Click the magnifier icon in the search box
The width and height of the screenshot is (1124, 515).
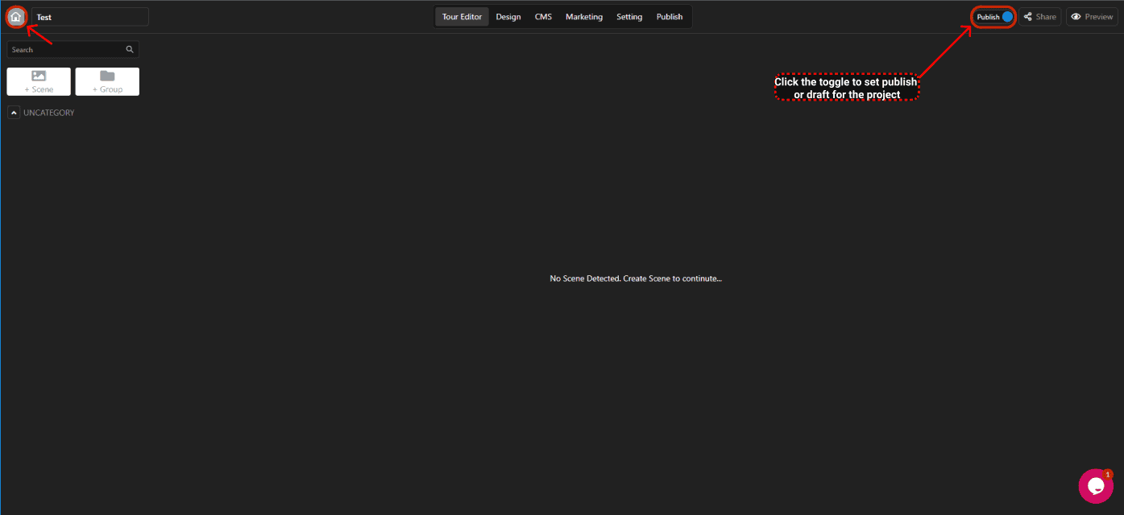130,50
